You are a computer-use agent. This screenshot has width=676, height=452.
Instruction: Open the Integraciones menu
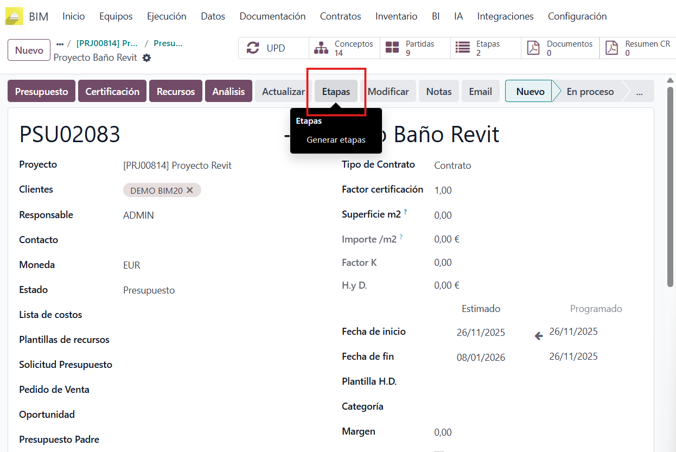tap(505, 16)
